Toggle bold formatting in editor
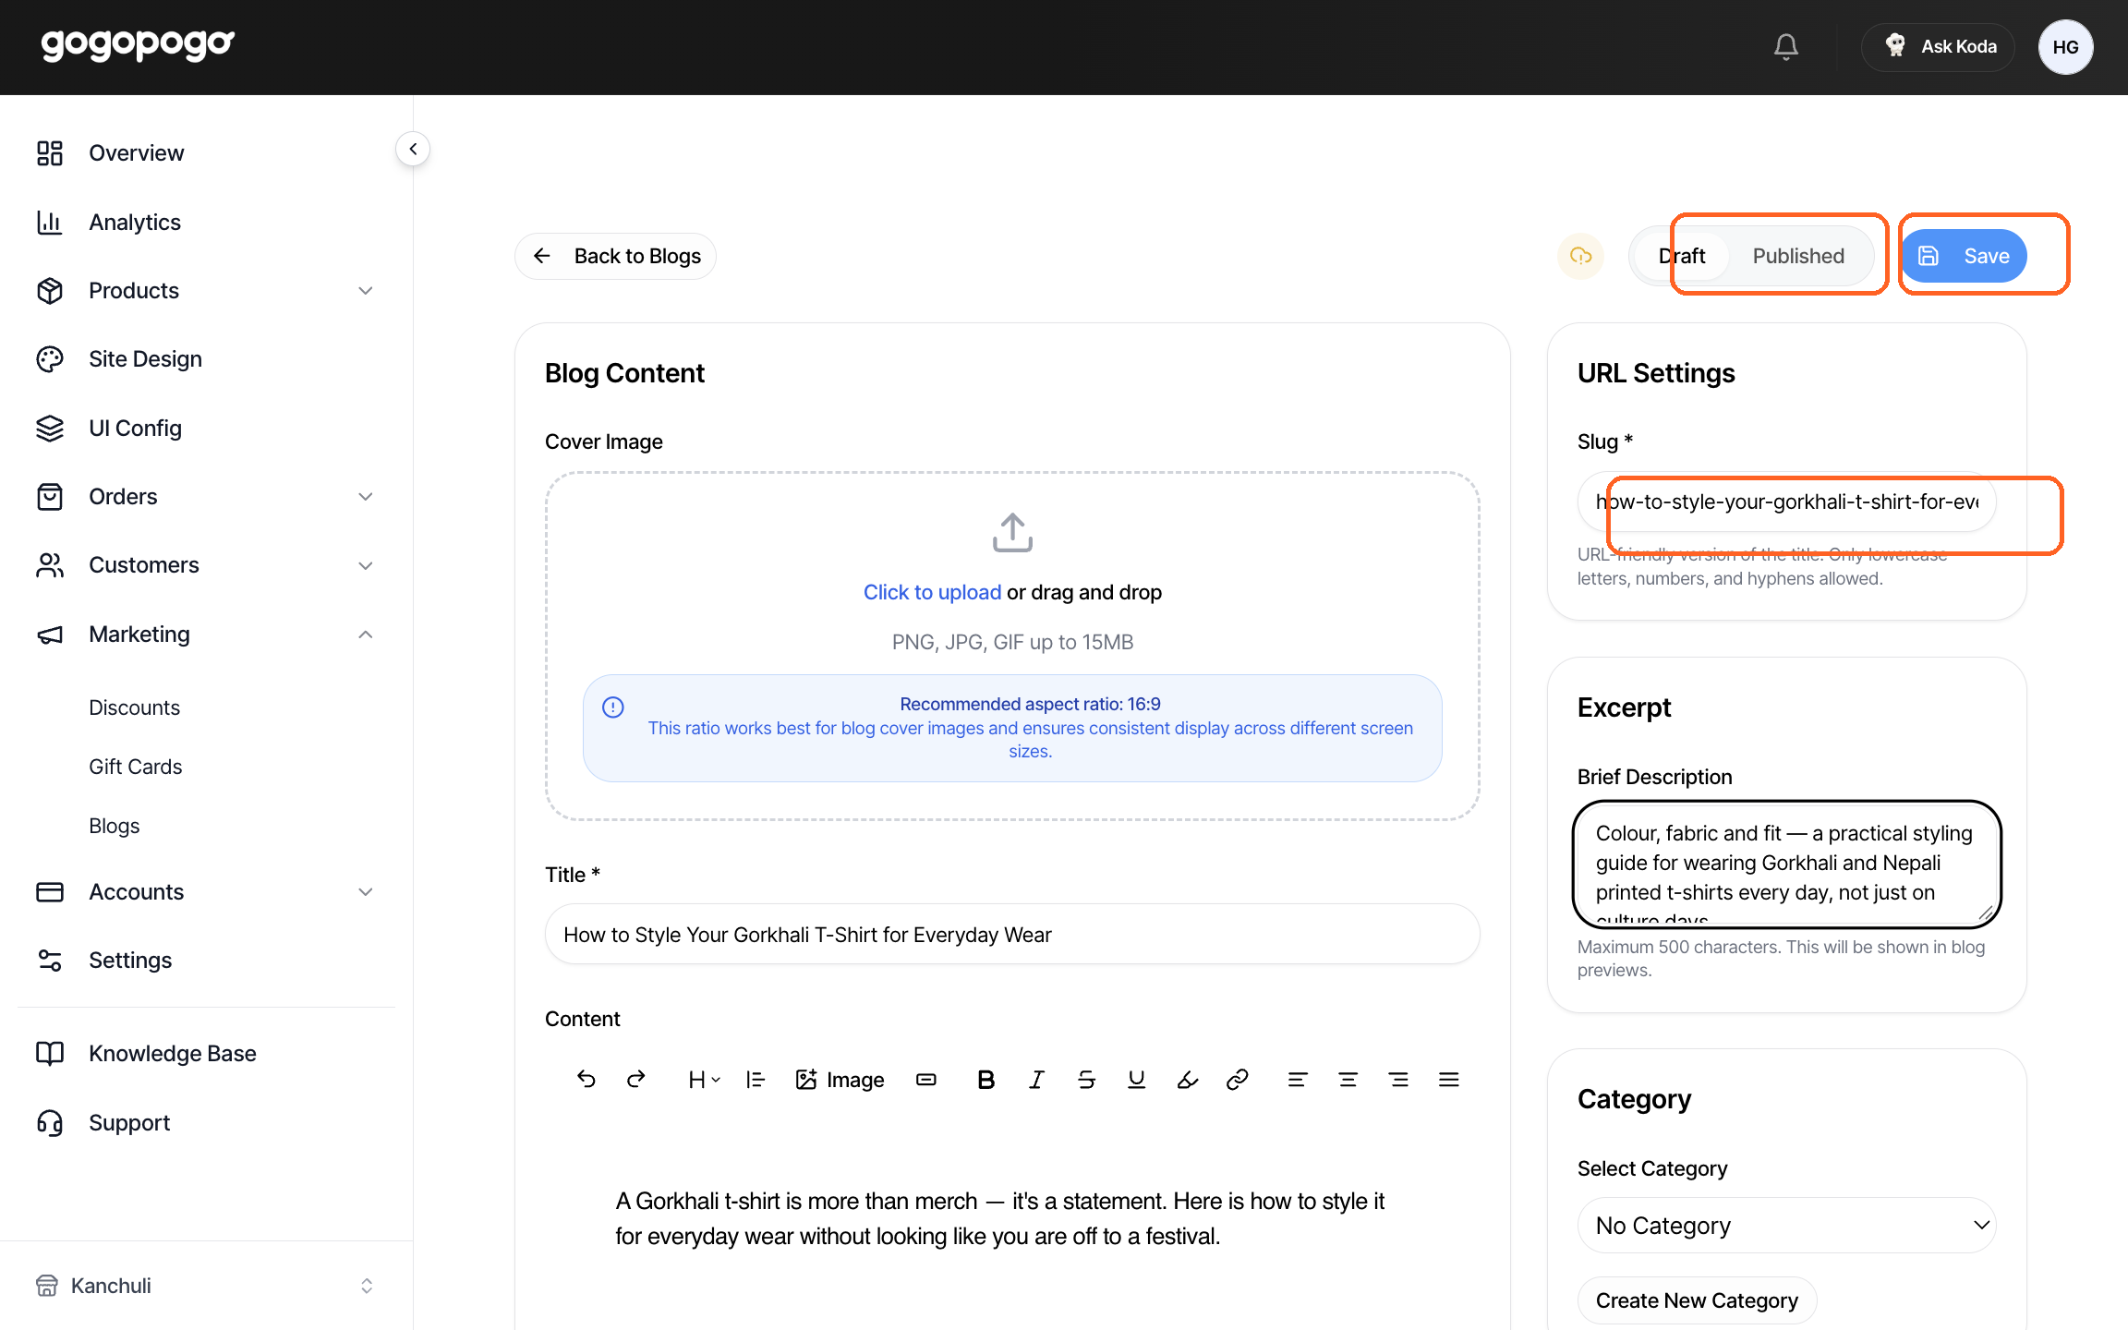The image size is (2128, 1330). pos(985,1079)
